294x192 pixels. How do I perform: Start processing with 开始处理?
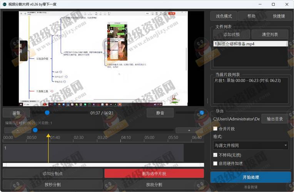pyautogui.click(x=251, y=177)
